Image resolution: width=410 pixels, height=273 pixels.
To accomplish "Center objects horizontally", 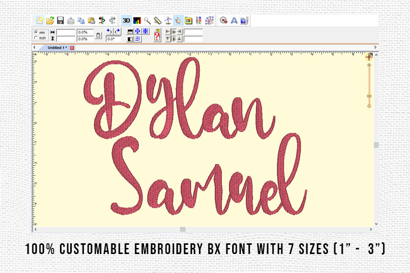I will [x=174, y=32].
